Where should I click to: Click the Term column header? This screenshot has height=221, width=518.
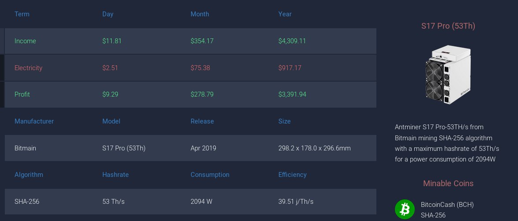[22, 14]
